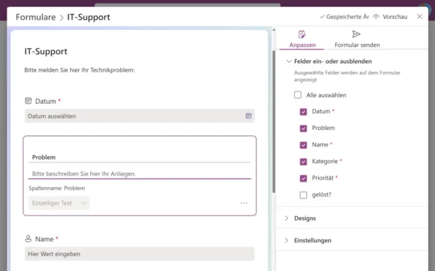The image size is (435, 271).
Task: Click the calendar picker icon in Datum field
Action: (x=249, y=116)
